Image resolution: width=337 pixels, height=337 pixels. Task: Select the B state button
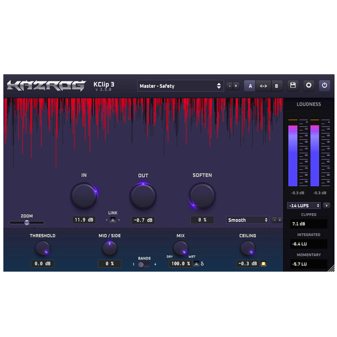tap(276, 86)
